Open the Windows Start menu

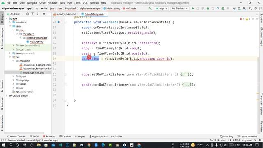click(x=3, y=145)
